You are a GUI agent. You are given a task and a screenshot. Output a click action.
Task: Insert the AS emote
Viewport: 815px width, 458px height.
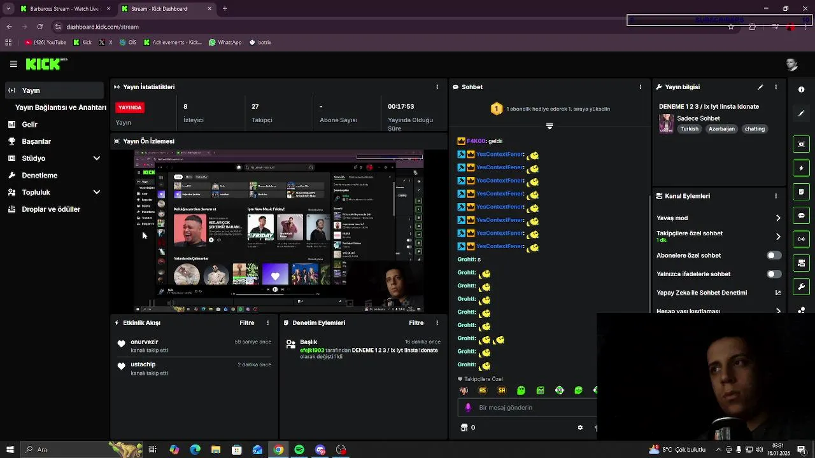coord(483,391)
